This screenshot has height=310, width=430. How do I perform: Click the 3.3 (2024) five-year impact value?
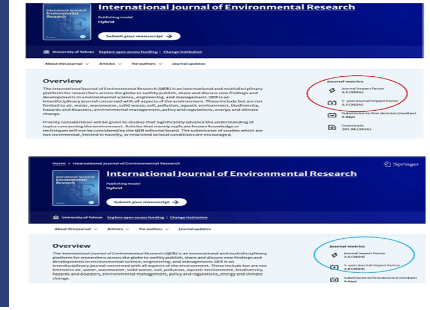point(353,105)
